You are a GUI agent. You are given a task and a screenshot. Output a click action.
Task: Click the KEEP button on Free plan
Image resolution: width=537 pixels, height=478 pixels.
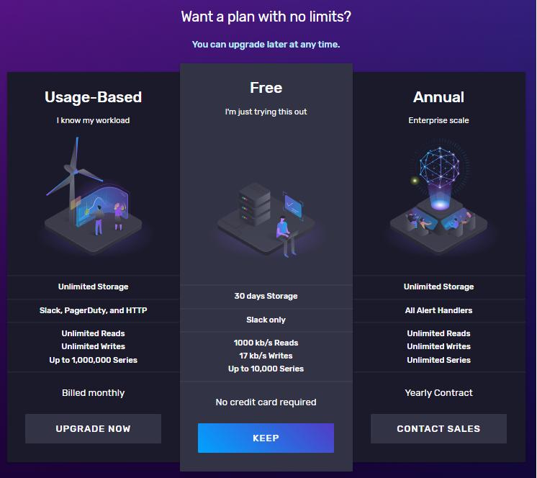pyautogui.click(x=266, y=438)
